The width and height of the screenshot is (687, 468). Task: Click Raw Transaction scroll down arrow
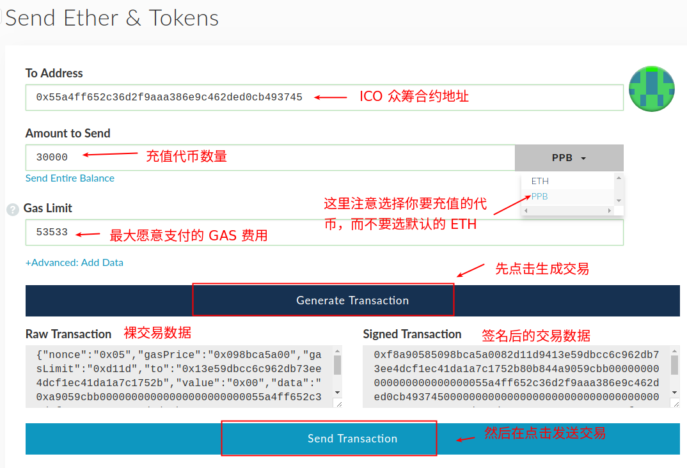337,393
